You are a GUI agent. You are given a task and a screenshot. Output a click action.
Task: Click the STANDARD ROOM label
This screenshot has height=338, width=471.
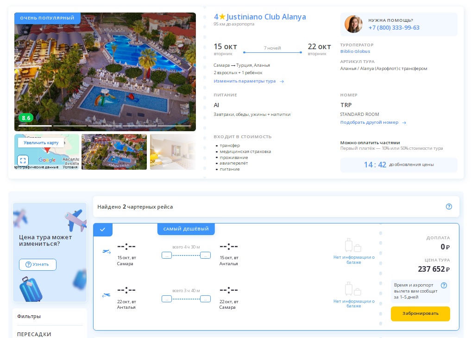tap(359, 114)
